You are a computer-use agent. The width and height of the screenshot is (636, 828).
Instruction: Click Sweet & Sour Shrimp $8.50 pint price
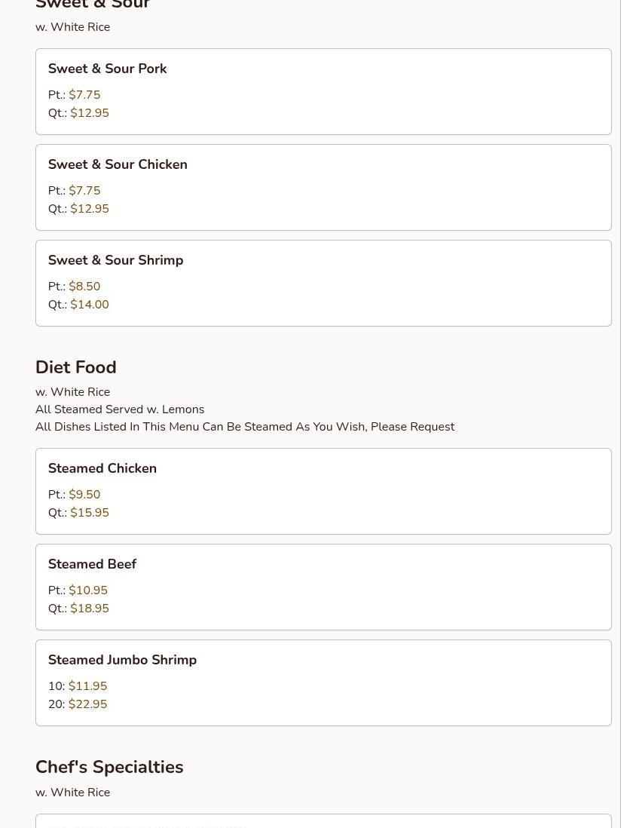point(84,287)
